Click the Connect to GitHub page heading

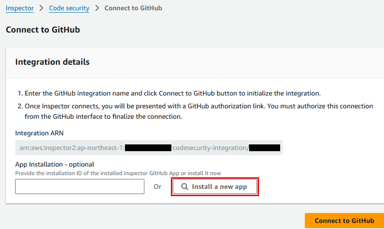pyautogui.click(x=43, y=30)
